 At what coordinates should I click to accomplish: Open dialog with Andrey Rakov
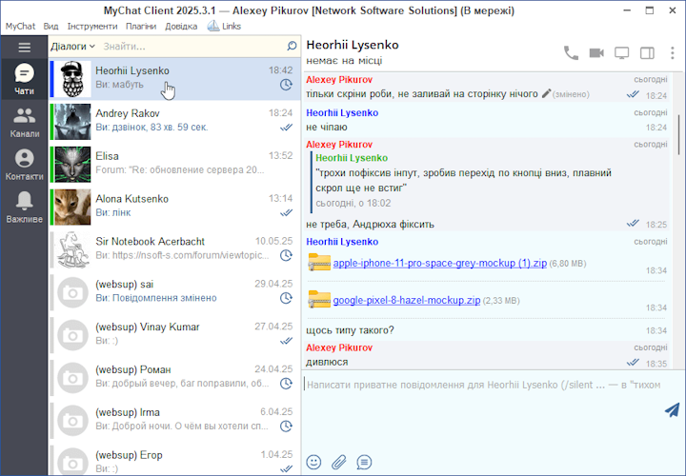point(175,122)
